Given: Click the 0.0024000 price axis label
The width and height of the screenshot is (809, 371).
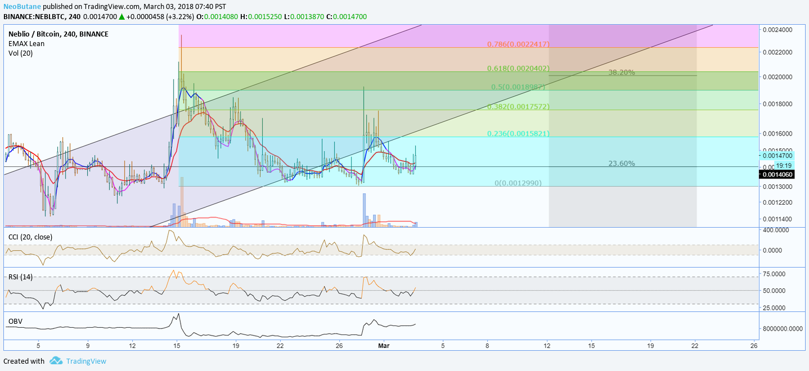Looking at the screenshot, I should [777, 29].
